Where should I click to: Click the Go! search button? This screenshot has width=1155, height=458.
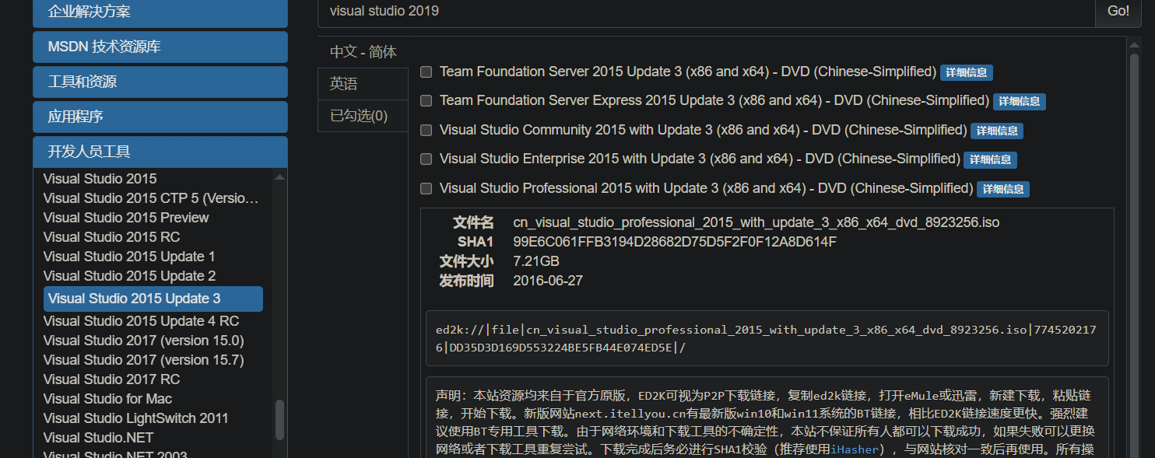tap(1118, 11)
